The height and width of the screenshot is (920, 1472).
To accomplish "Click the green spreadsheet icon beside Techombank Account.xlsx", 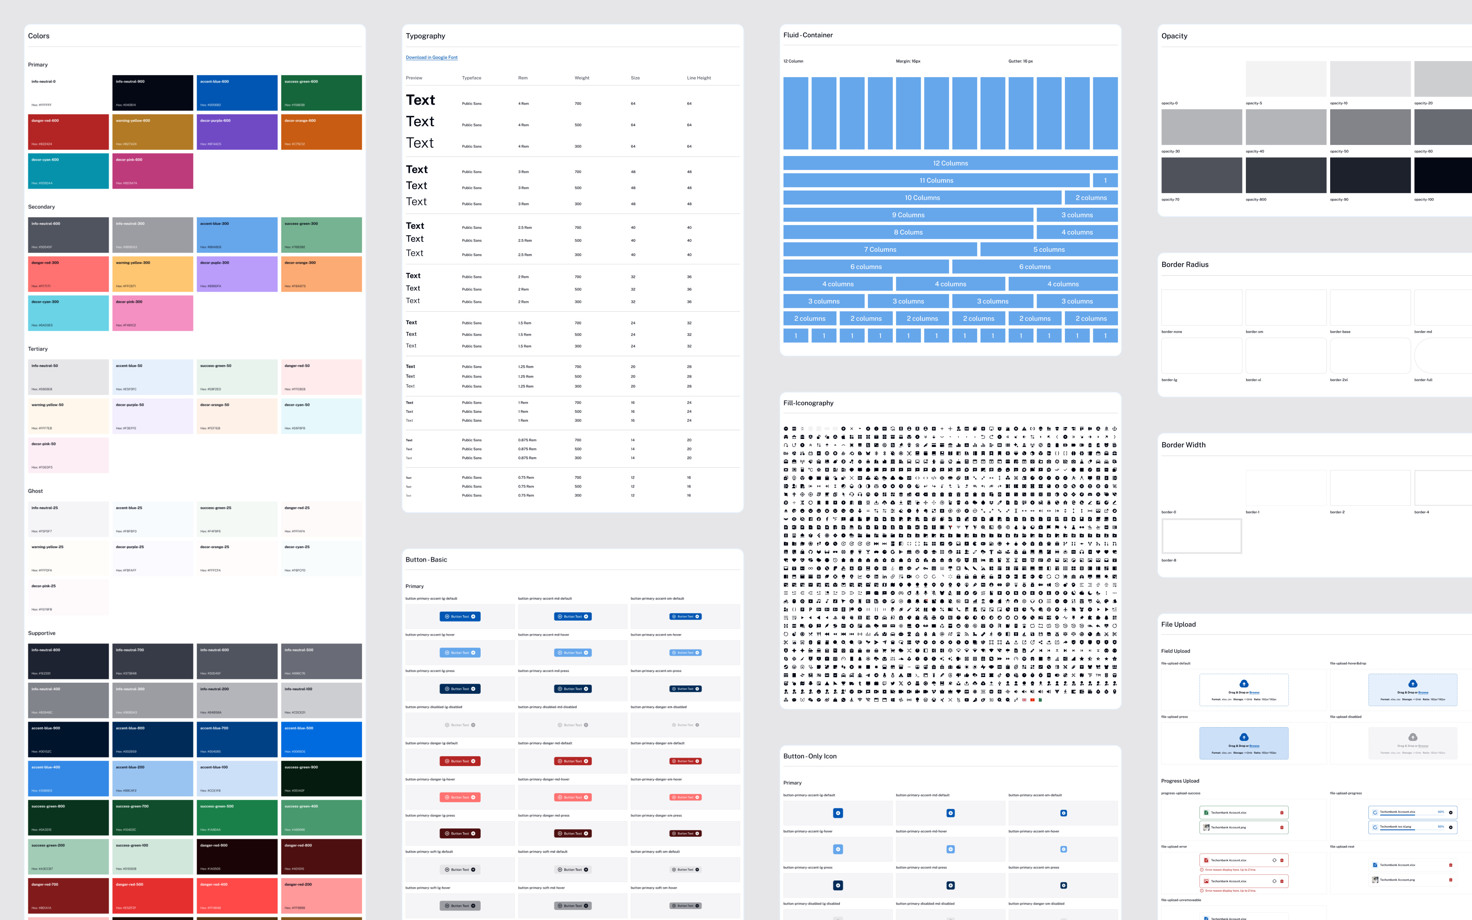I will point(1206,813).
